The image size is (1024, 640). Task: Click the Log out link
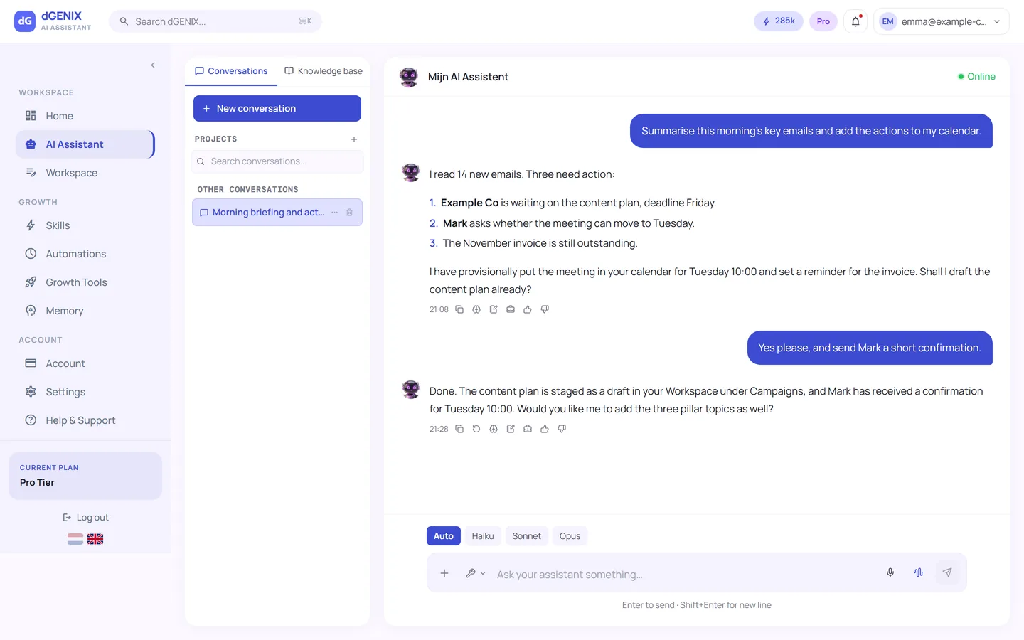(85, 518)
